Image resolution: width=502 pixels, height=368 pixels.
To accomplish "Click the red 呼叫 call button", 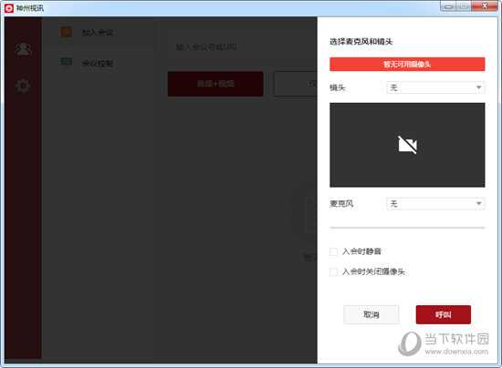I will [x=444, y=314].
